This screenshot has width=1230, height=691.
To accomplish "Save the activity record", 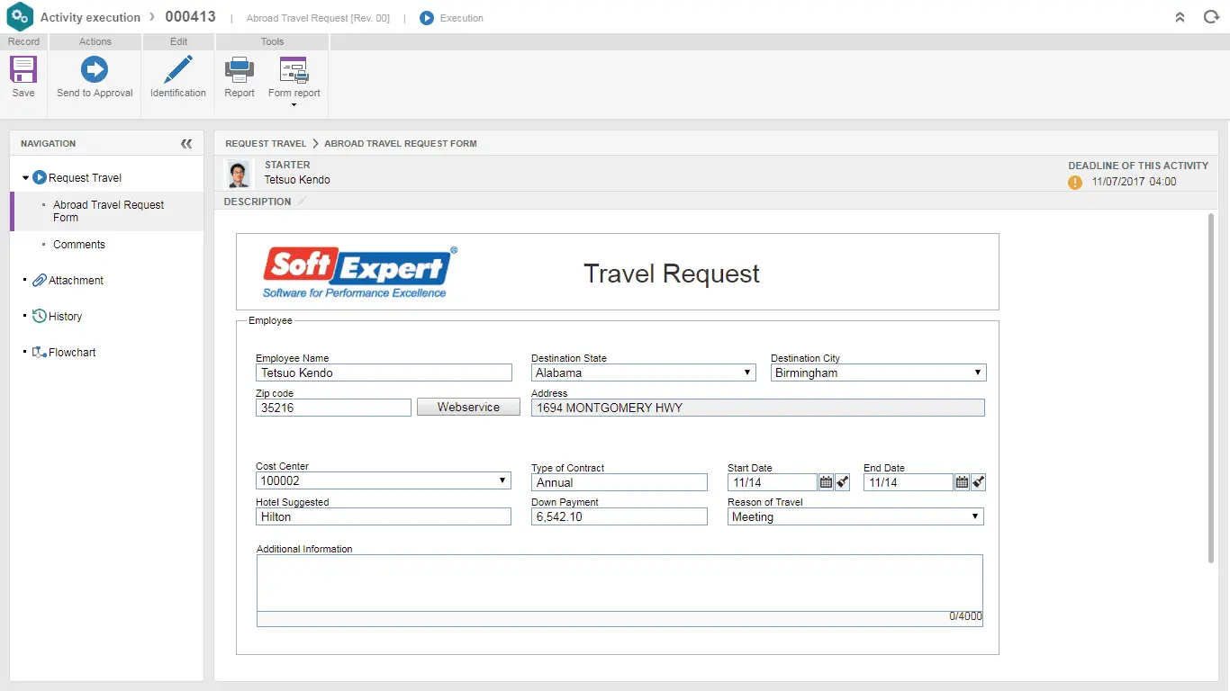I will (22, 77).
